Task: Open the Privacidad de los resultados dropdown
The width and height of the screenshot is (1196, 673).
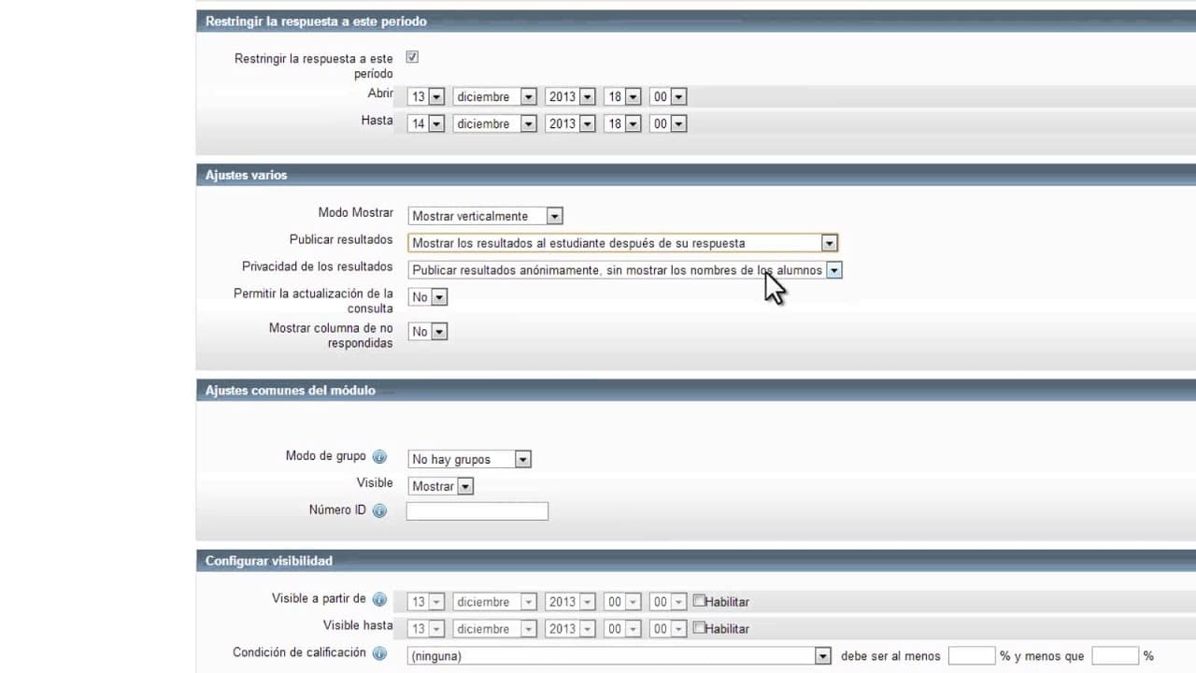Action: (x=625, y=270)
